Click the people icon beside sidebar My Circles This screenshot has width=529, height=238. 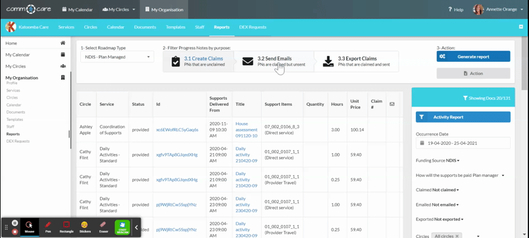[x=63, y=66]
